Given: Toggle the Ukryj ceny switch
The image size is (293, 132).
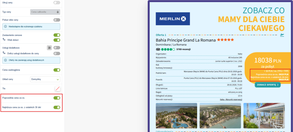Looking at the screenshot, I should pos(57,3).
